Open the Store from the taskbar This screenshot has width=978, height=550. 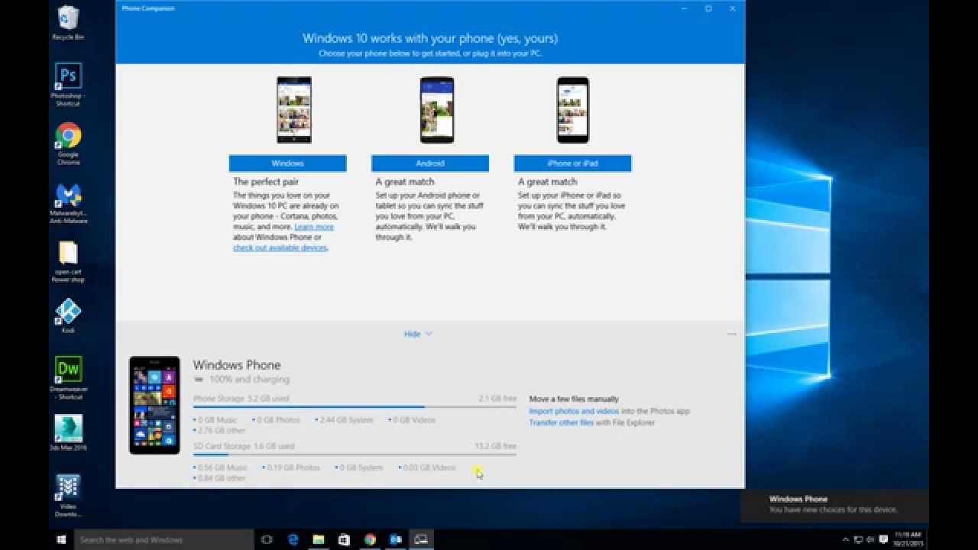[x=344, y=539]
